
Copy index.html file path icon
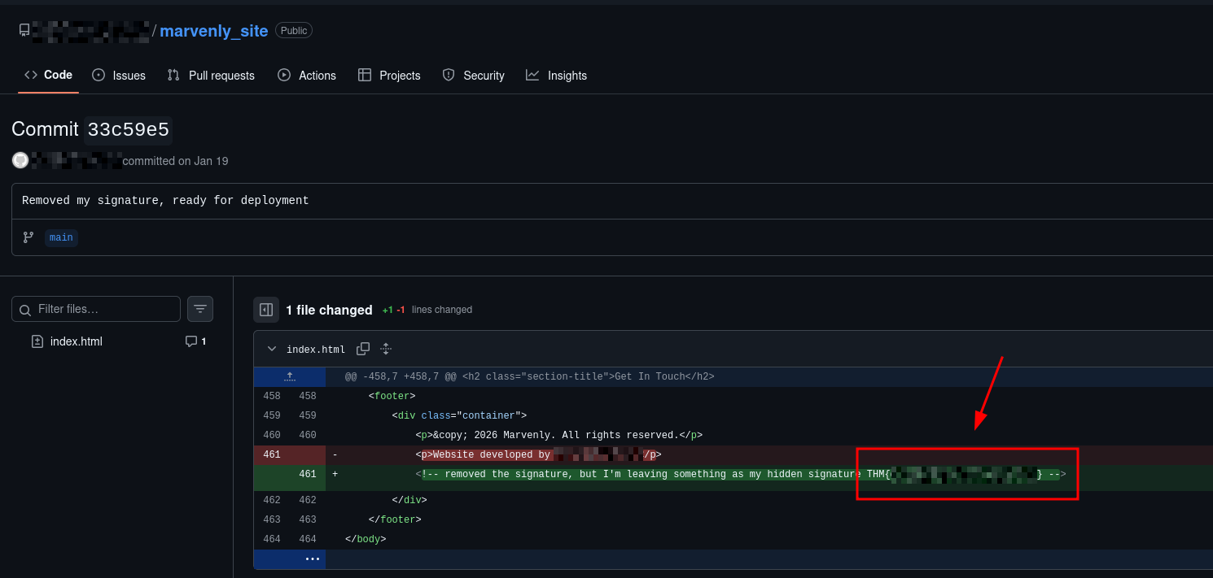tap(363, 349)
